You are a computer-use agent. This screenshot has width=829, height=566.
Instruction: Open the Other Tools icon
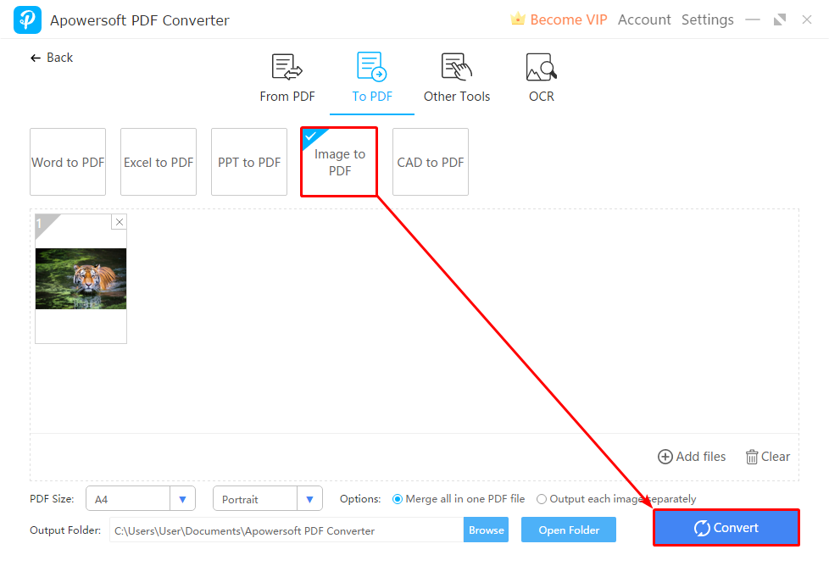click(x=457, y=67)
